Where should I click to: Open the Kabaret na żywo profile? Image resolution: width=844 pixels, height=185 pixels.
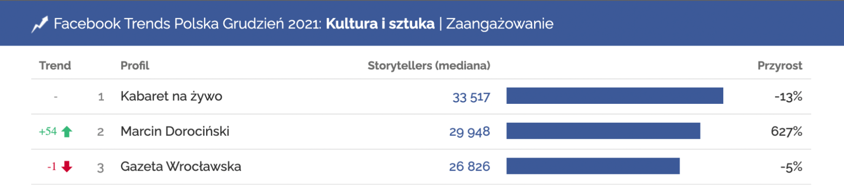tap(171, 96)
